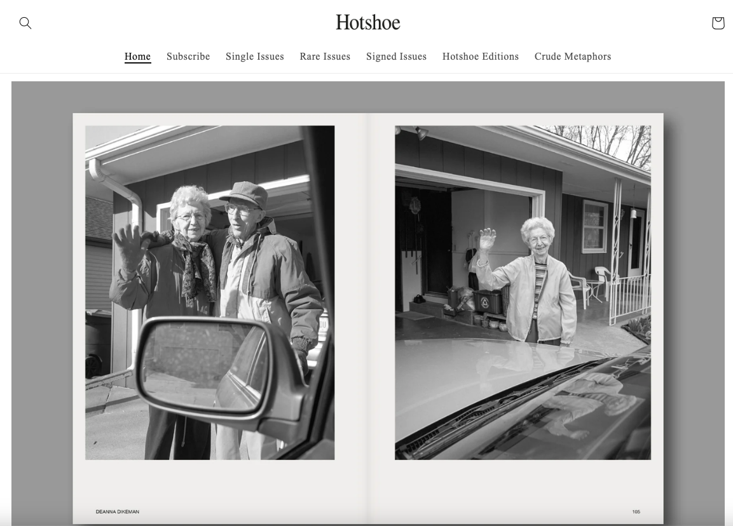Visit the Hotshoe Editions link
This screenshot has height=526, width=733.
pos(481,57)
